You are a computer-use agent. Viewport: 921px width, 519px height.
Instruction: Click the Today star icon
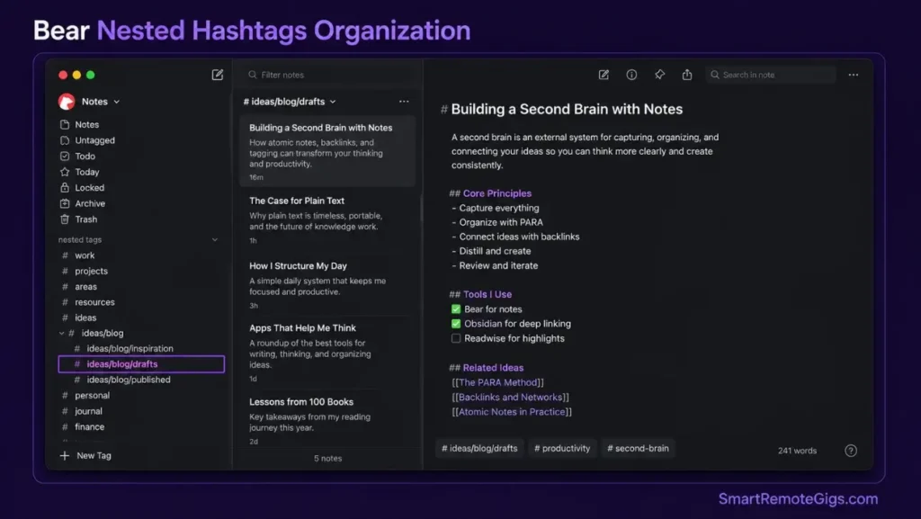coord(65,172)
